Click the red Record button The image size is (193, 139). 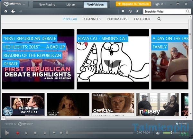point(18,133)
